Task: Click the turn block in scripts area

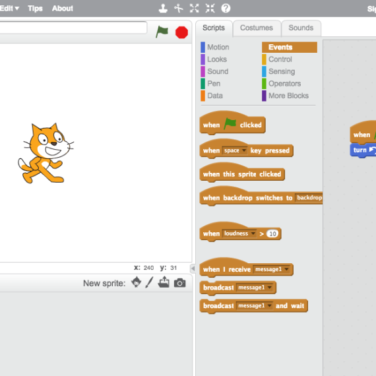Action: point(363,150)
